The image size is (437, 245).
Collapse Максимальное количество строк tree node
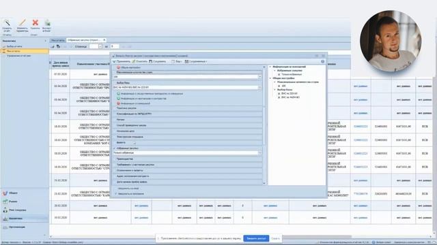click(x=274, y=82)
